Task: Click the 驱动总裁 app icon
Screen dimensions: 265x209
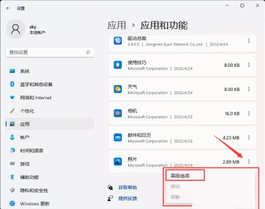Action: (118, 41)
